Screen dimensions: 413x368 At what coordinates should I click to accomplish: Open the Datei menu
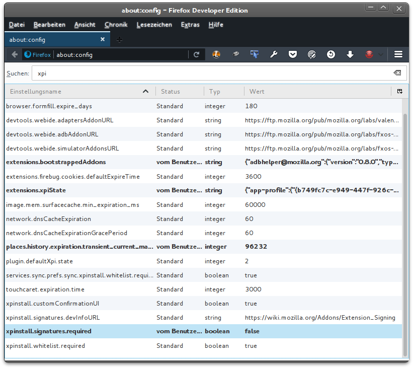pyautogui.click(x=17, y=25)
